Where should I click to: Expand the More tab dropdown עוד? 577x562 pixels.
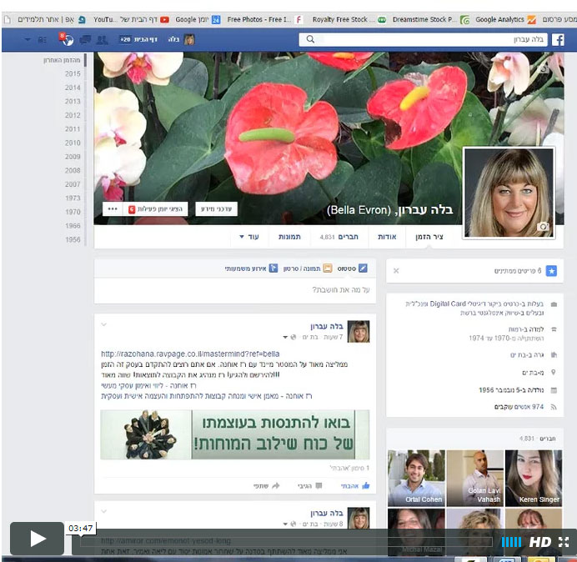pos(249,237)
